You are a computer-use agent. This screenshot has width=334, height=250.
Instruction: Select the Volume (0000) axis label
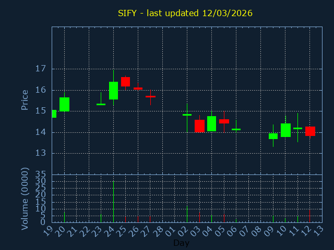(x=25, y=199)
